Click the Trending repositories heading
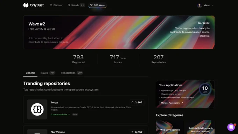 coord(47,84)
